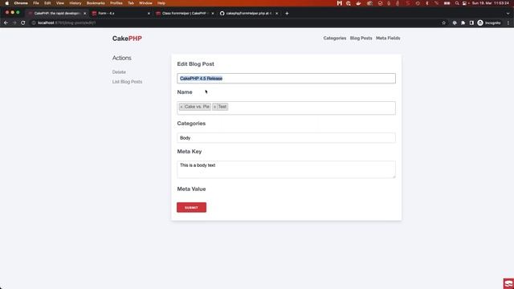This screenshot has height=289, width=514.
Task: Click the 'CakePHP 4.5 Release' name field
Action: pos(286,79)
